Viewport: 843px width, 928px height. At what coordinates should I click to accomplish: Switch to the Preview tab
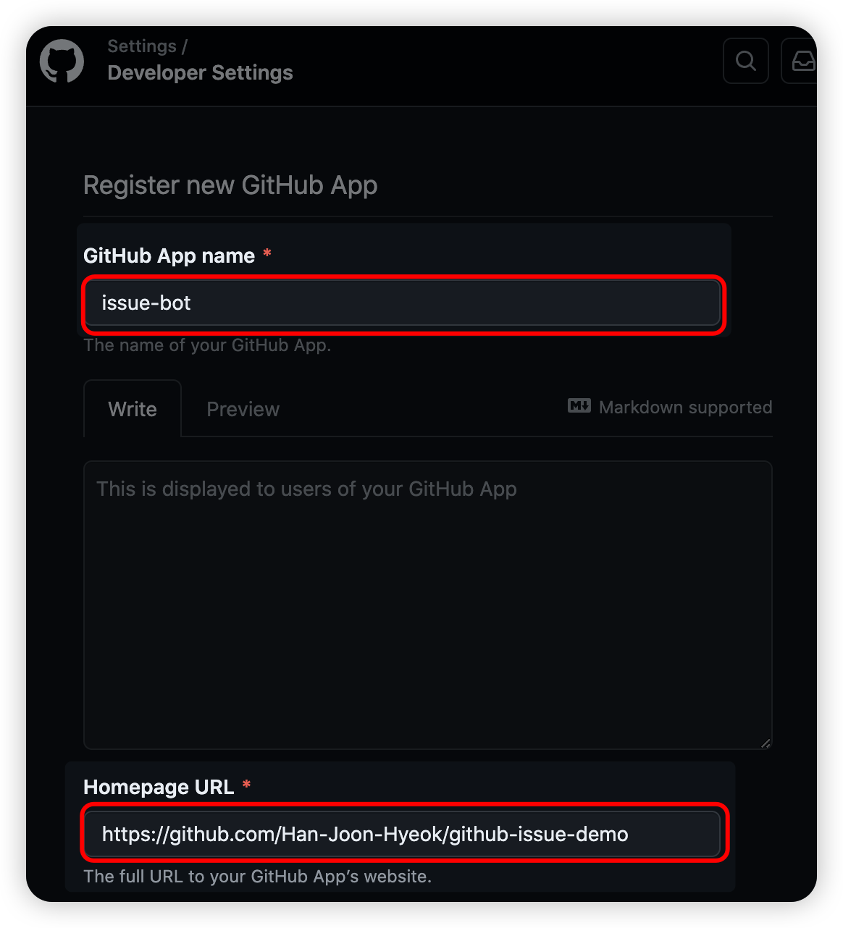click(x=243, y=409)
